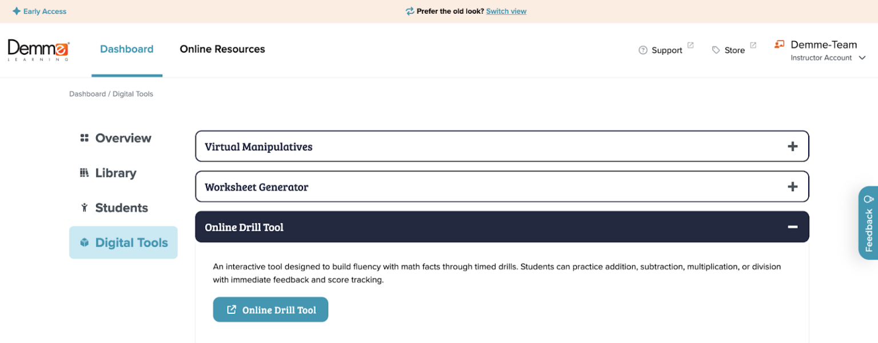This screenshot has width=878, height=343.
Task: Expand the Virtual Manipulatives section
Action: 793,146
